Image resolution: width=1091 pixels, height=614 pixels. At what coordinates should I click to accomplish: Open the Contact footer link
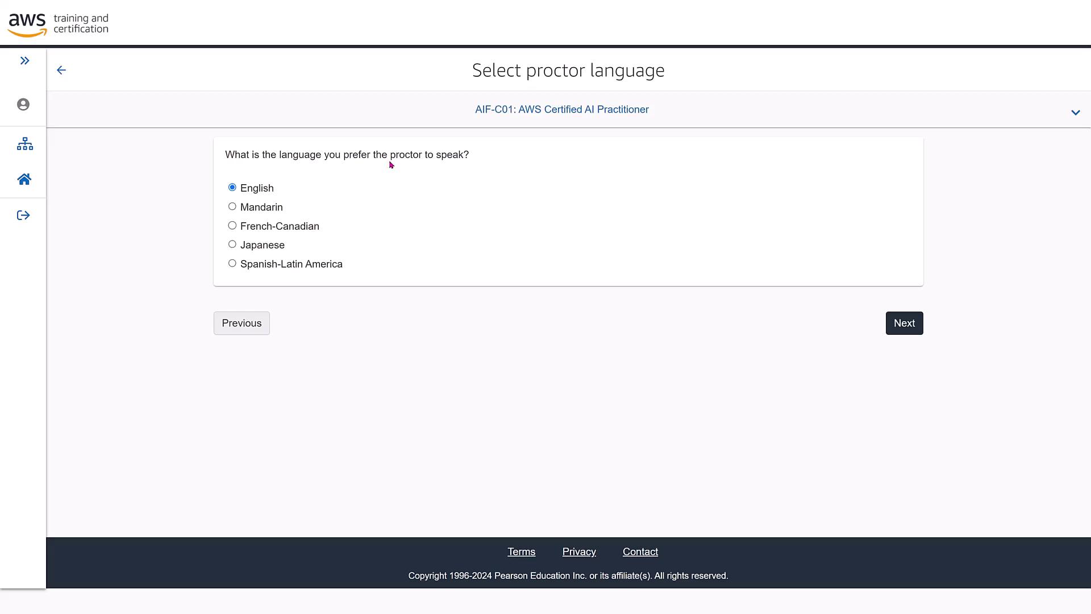640,552
